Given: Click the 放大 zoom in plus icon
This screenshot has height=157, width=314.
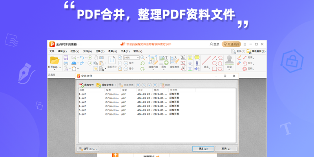Looking at the screenshot, I should (x=126, y=63).
